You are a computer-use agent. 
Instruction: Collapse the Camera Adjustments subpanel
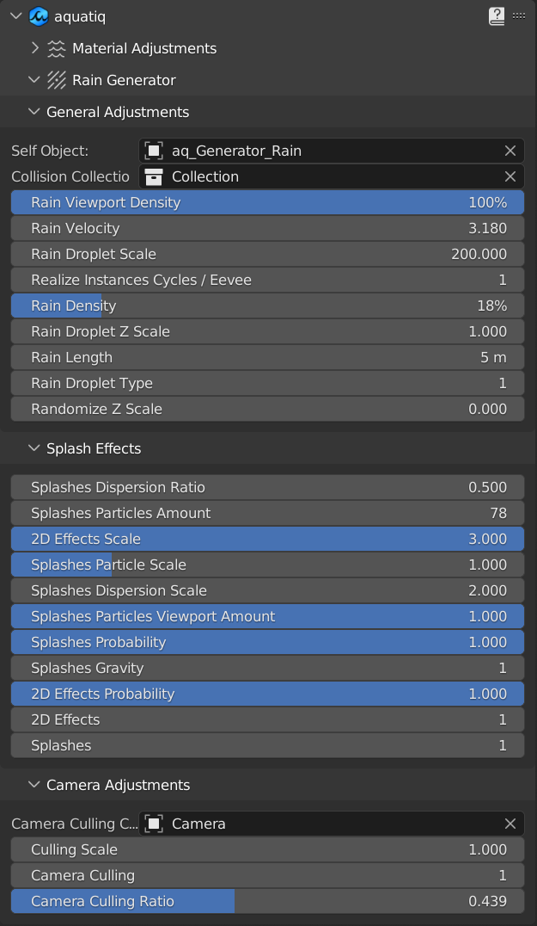[x=34, y=785]
